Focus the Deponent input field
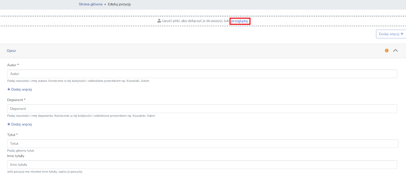 pos(202,109)
